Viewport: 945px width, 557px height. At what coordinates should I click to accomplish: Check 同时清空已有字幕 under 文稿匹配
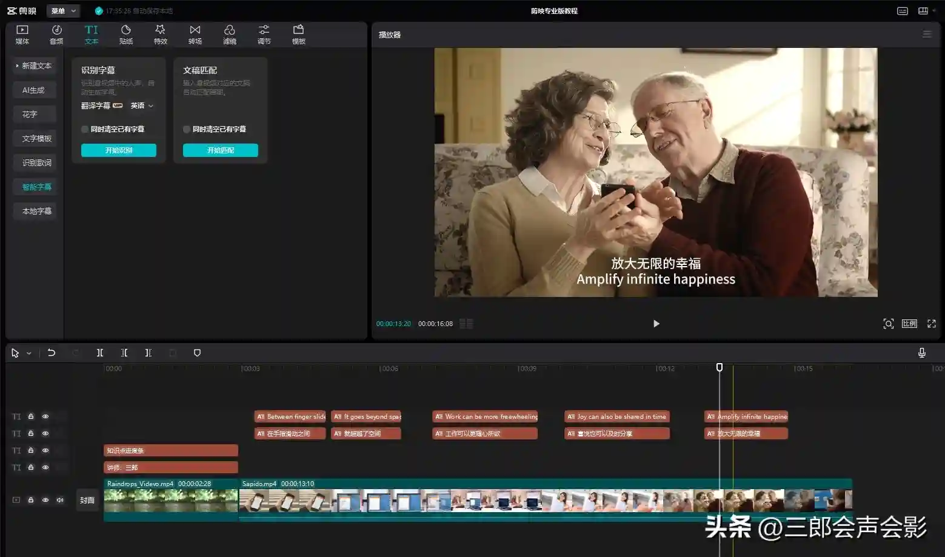pyautogui.click(x=187, y=129)
